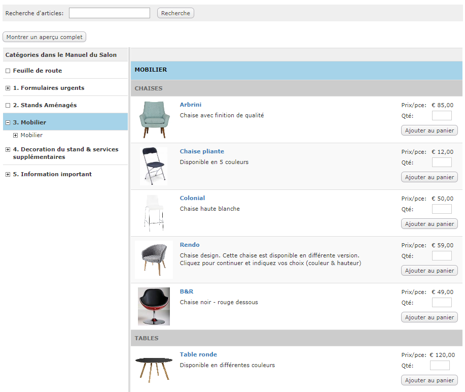Focus the Recherche d'articles search field

pos(110,13)
